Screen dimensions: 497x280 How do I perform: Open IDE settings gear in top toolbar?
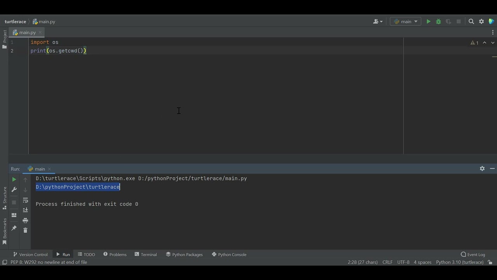click(481, 22)
